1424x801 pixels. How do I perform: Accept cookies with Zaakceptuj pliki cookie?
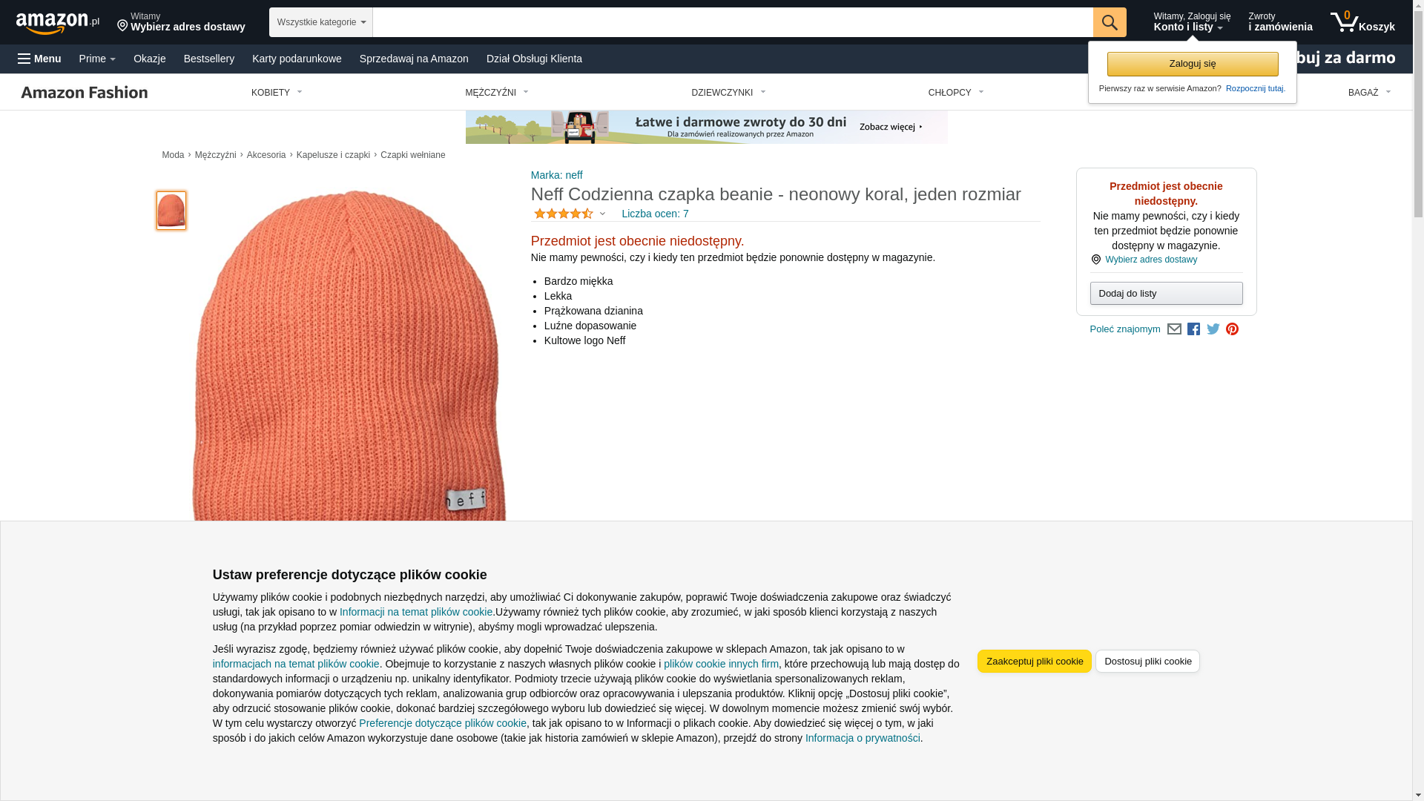pos(1035,662)
